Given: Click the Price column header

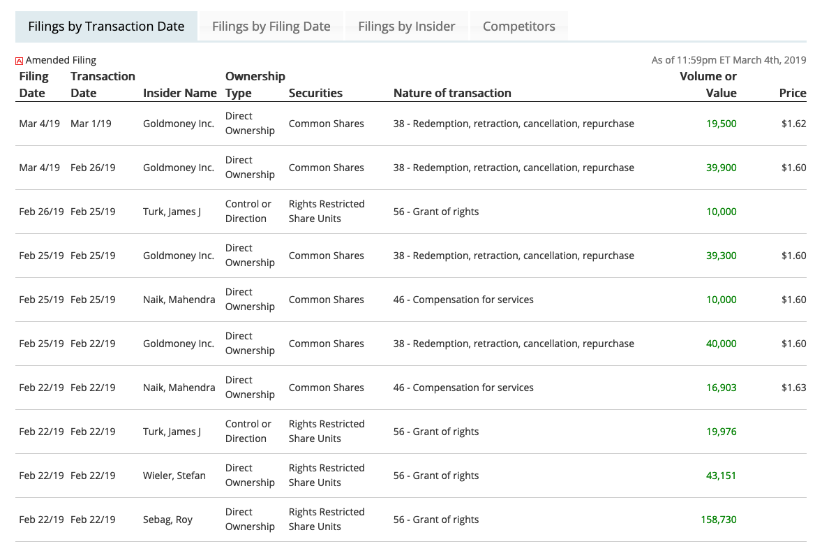Looking at the screenshot, I should [x=793, y=93].
